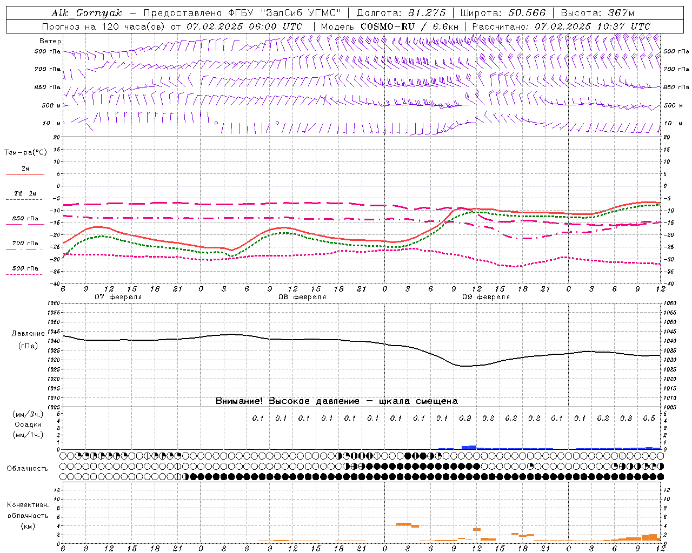Click the (гПа) unit label under Давление

28,346
